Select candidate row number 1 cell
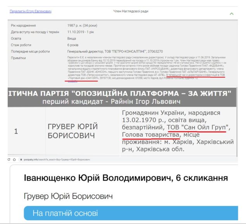 [x=15, y=131]
